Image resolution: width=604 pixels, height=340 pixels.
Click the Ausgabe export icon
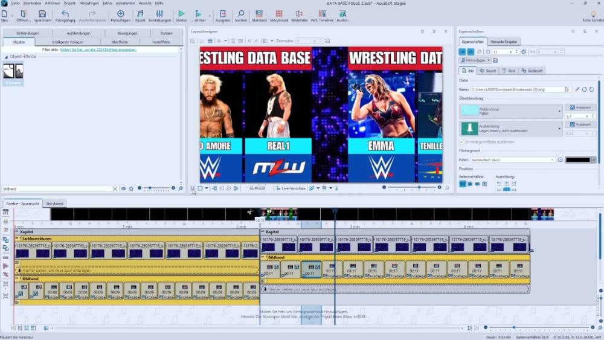pos(223,13)
